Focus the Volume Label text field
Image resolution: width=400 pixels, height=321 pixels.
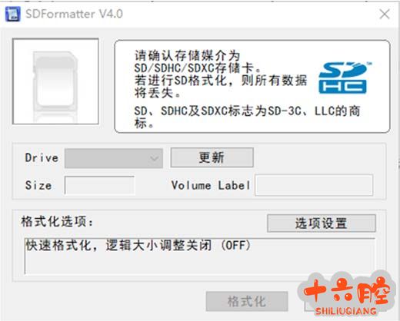[x=314, y=185]
